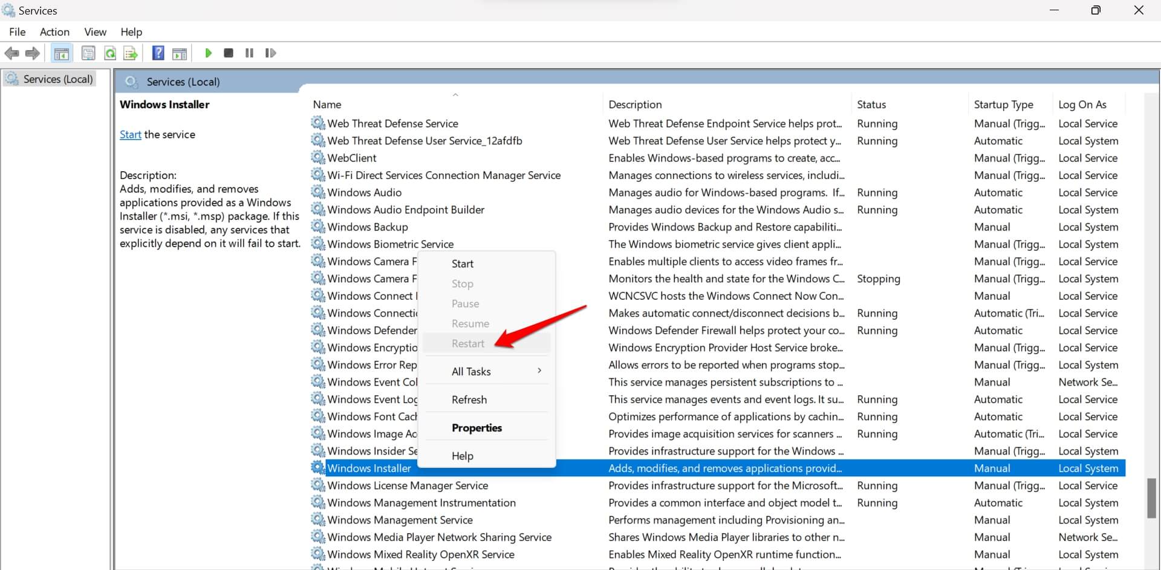1161x570 pixels.
Task: Choose Pause in the context menu
Action: pos(487,303)
